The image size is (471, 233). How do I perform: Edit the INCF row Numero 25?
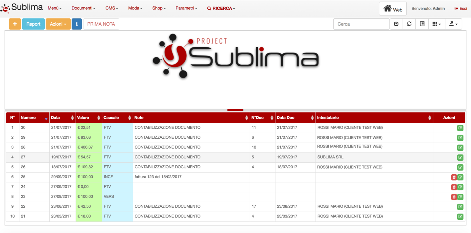pos(460,177)
